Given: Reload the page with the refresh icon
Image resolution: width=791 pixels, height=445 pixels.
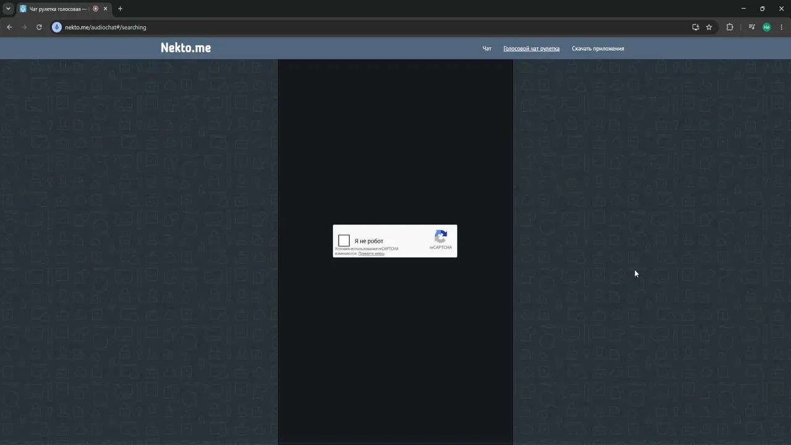Looking at the screenshot, I should tap(39, 27).
